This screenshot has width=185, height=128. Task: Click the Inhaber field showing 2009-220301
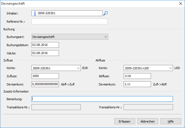[x=69, y=13]
